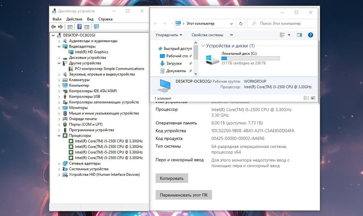363x216 pixels.
Task: Select Устройства HID (Human Interface Devices)
Action: click(104, 175)
